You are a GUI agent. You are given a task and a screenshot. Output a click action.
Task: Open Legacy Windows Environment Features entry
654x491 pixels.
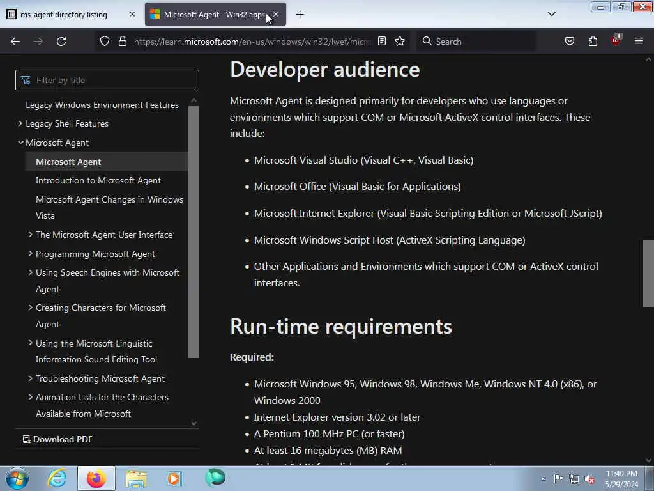tap(102, 105)
